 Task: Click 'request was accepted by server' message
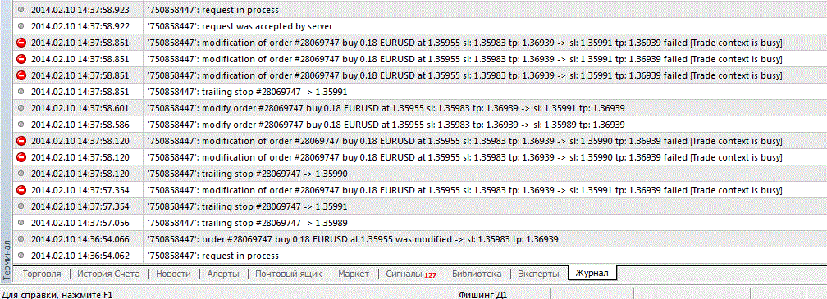[x=240, y=25]
